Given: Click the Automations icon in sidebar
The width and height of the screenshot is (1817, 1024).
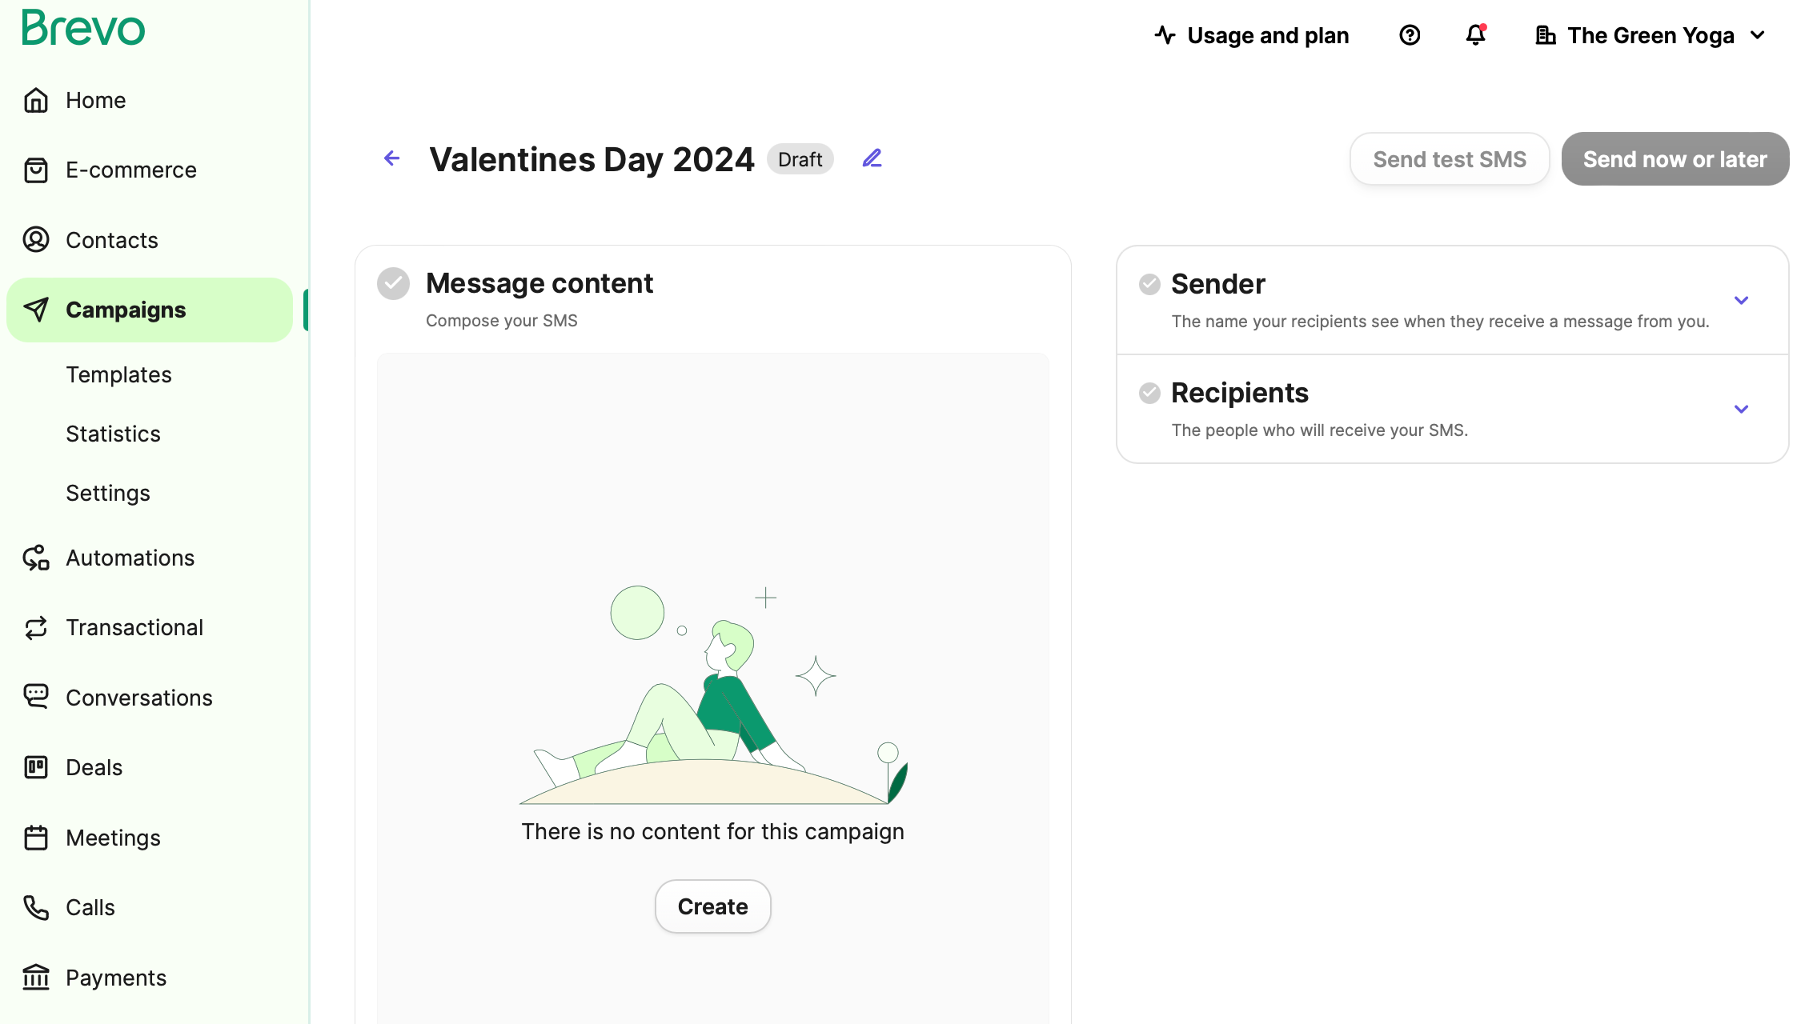Looking at the screenshot, I should (x=36, y=558).
